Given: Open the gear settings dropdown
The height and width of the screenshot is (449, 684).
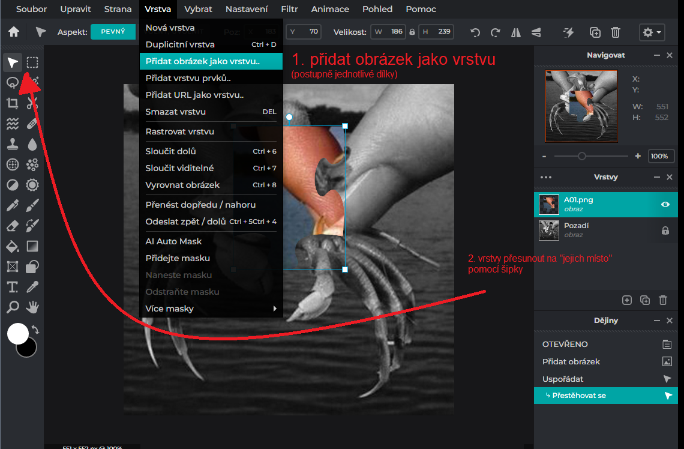Looking at the screenshot, I should pyautogui.click(x=652, y=32).
